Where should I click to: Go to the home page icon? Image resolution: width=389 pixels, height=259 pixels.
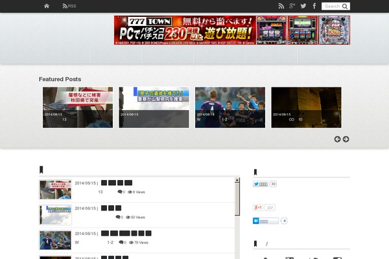(47, 6)
